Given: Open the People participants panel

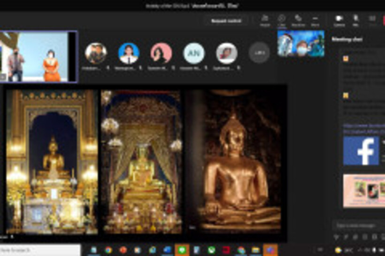Looking at the screenshot, I should 265,21.
